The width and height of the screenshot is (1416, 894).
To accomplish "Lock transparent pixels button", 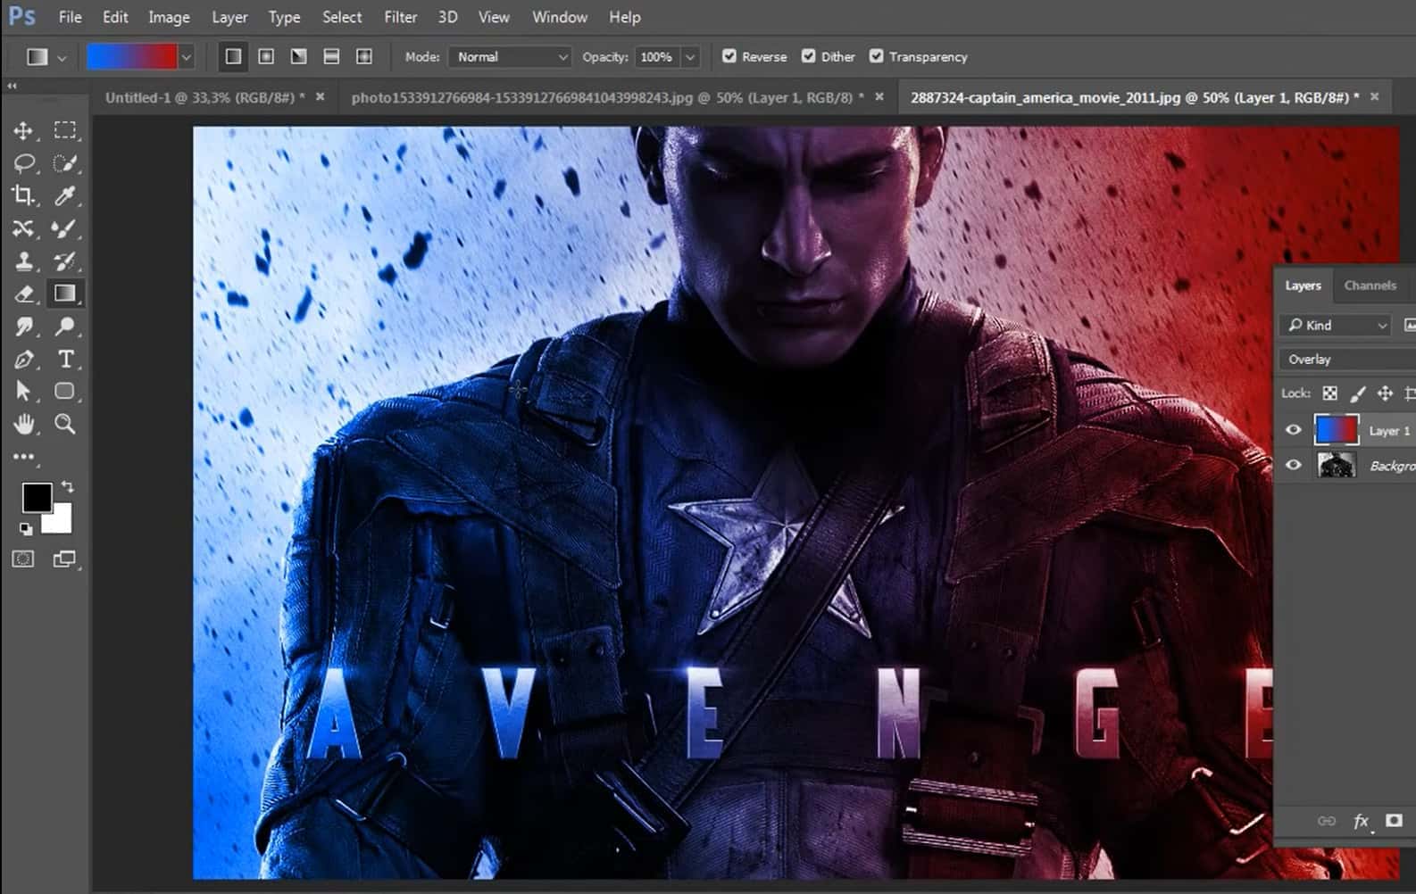I will click(x=1329, y=393).
